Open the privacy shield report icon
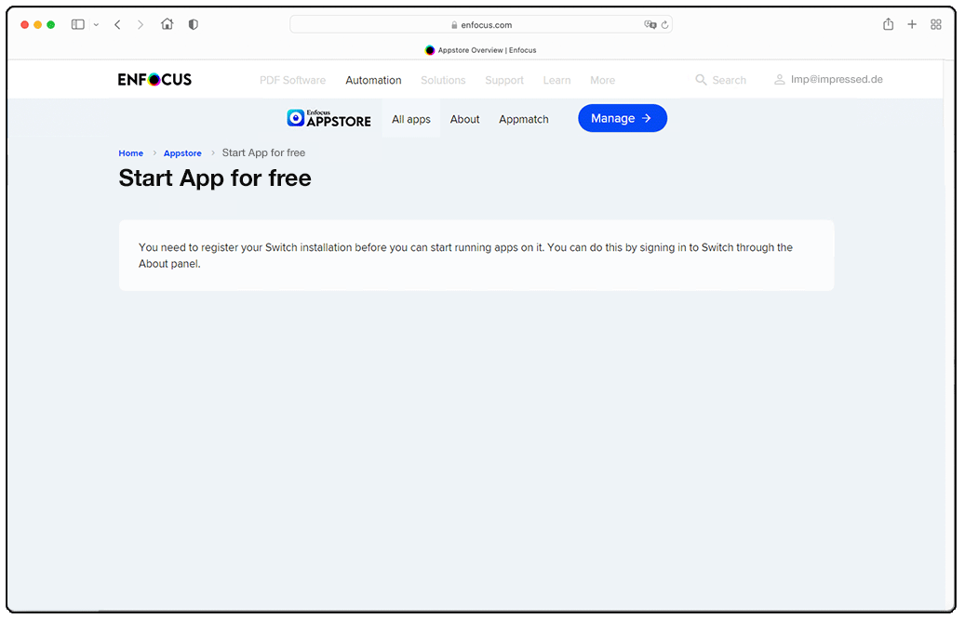965x620 pixels. pyautogui.click(x=194, y=24)
